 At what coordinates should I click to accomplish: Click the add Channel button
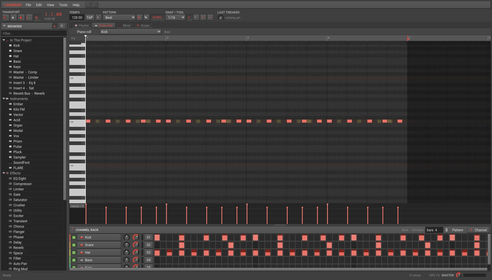(478, 230)
